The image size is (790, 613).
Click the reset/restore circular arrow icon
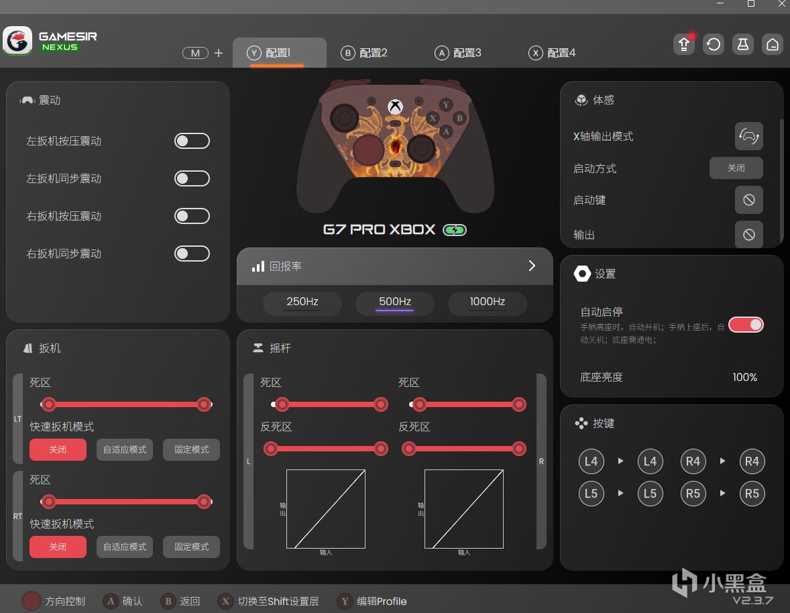714,44
